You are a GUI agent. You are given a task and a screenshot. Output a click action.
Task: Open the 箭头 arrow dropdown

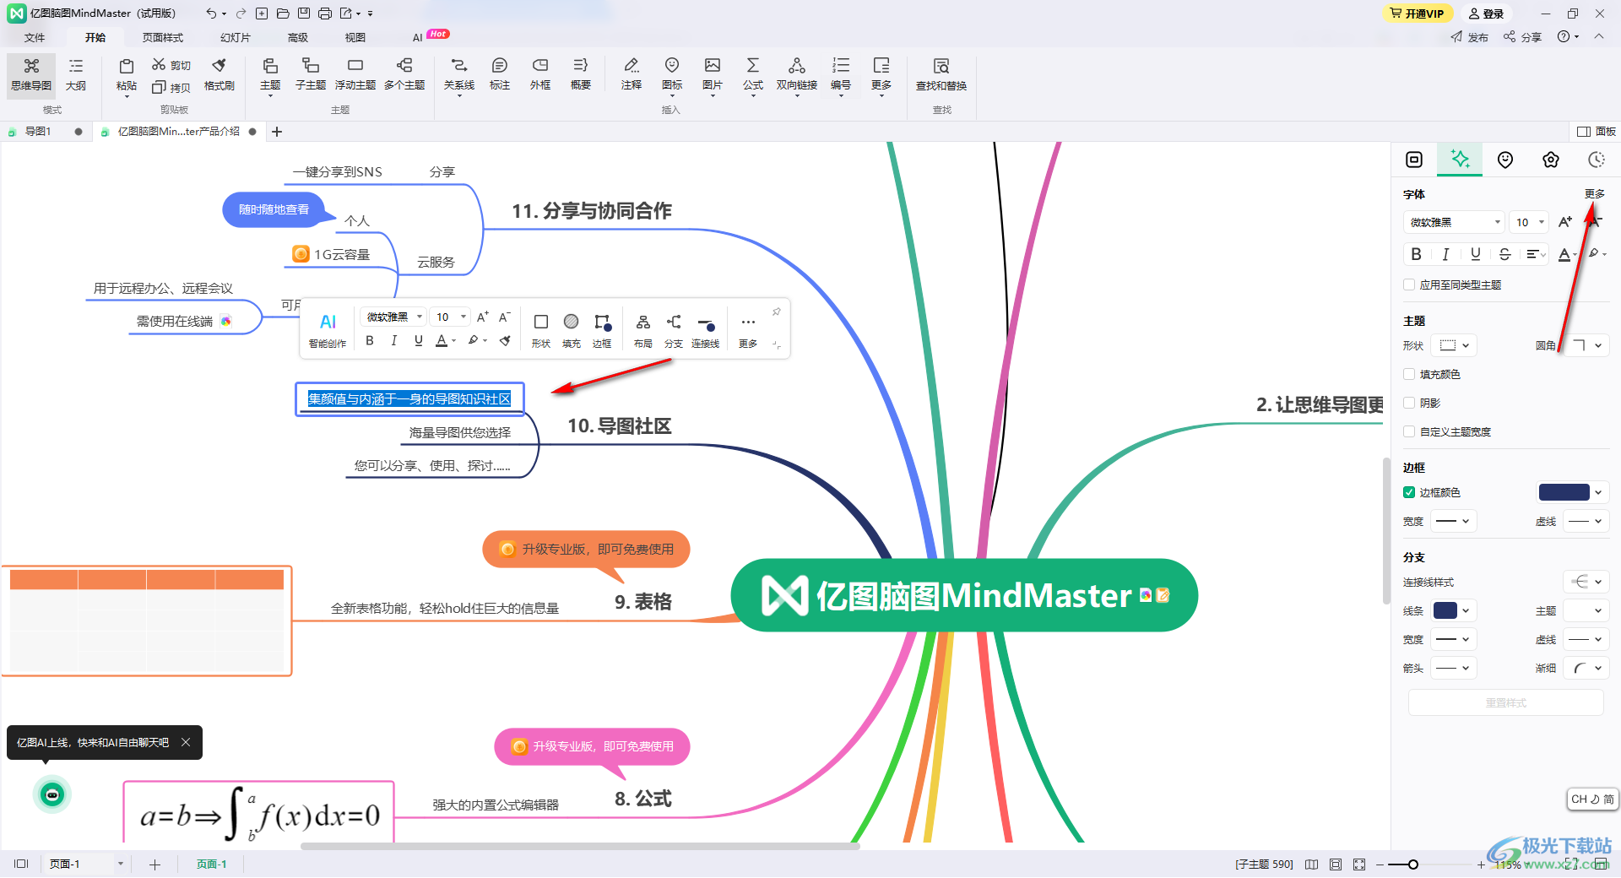[x=1453, y=668]
